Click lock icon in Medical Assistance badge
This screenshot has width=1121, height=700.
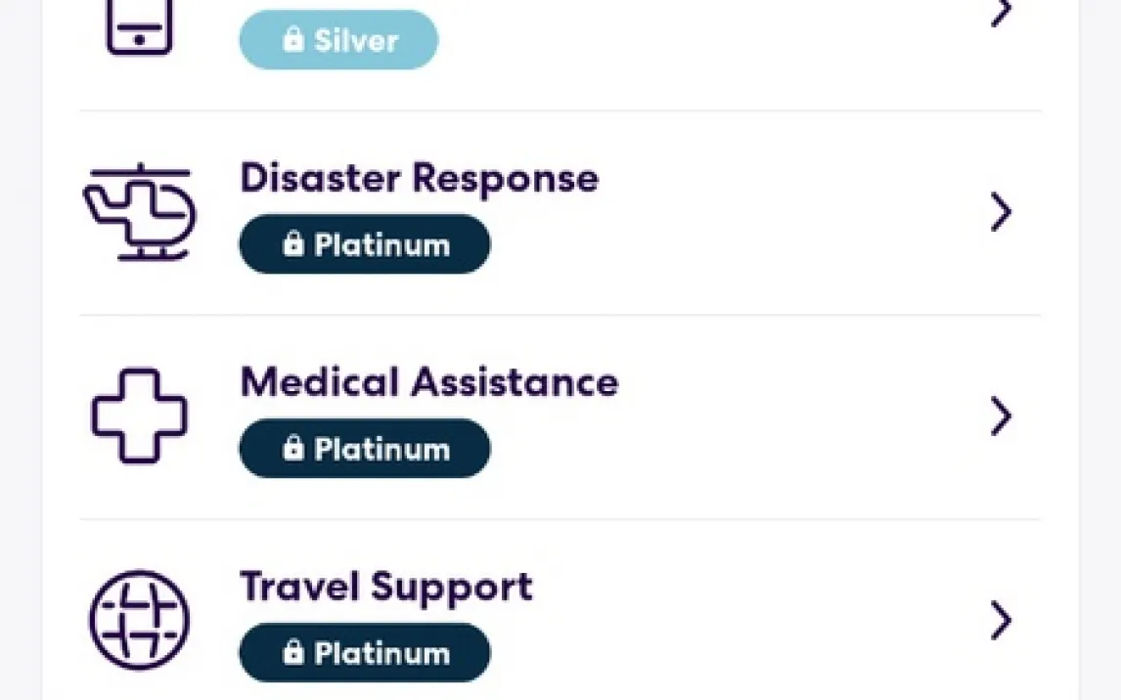(x=292, y=449)
